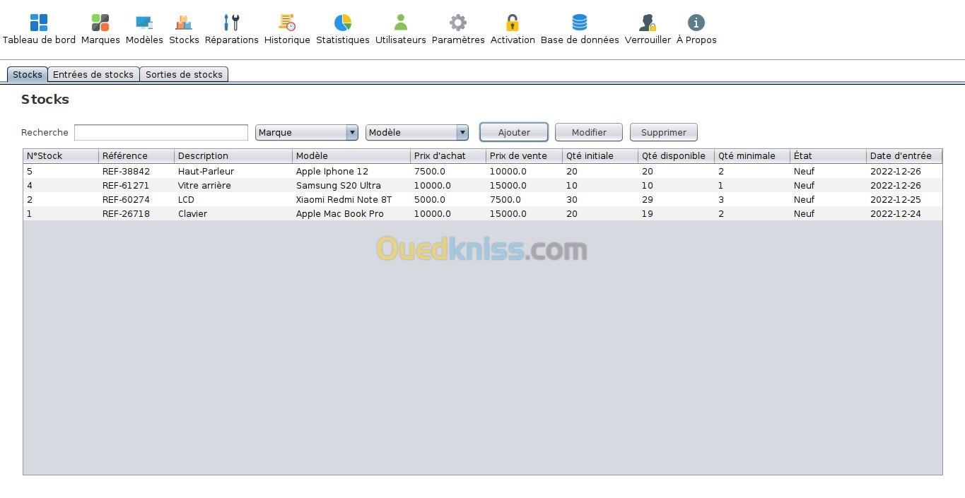Sort by Date d'entrée column header
965x498 pixels.
pos(904,156)
